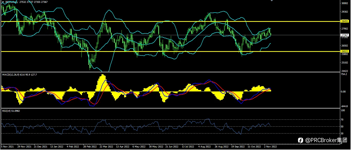Click the 24422 price scale label
Image resolution: width=351 pixels, height=150 pixels.
(x=344, y=71)
